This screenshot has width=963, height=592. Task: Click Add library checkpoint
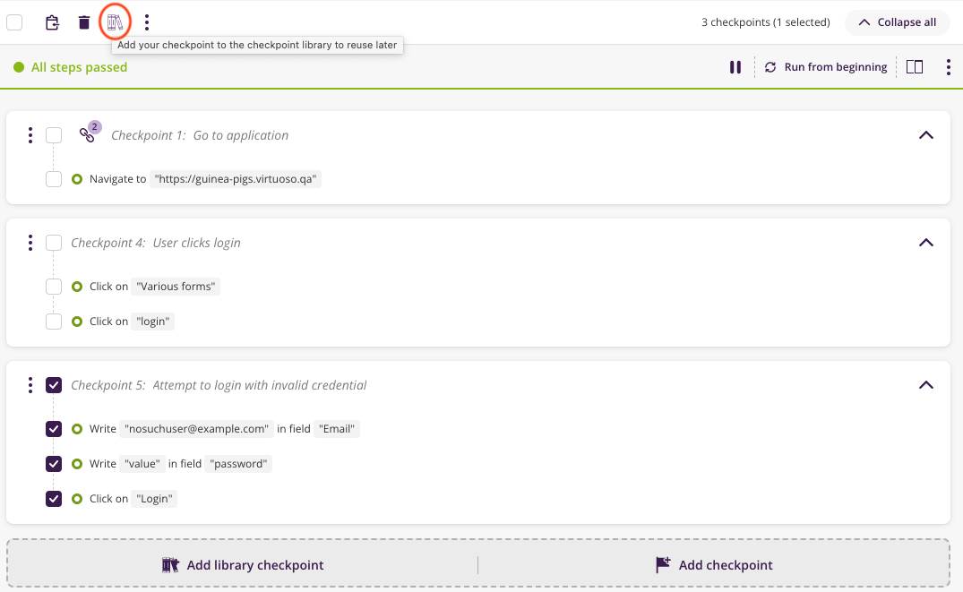243,565
